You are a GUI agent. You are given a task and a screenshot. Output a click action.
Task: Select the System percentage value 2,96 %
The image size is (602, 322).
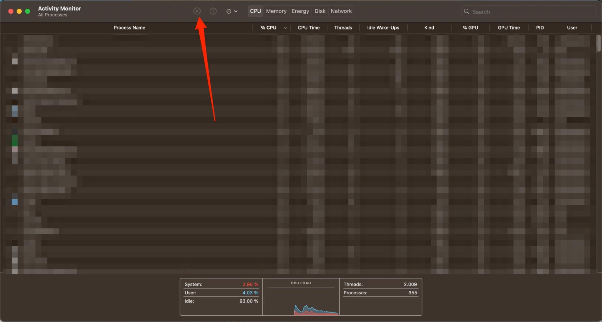coord(250,284)
